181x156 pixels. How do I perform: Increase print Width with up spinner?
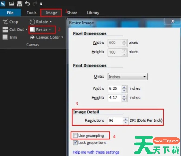click(x=124, y=87)
